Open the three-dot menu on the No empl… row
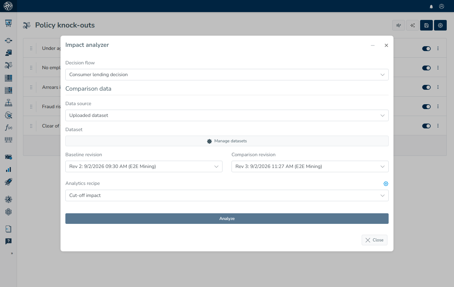Image resolution: width=454 pixels, height=287 pixels. point(438,68)
